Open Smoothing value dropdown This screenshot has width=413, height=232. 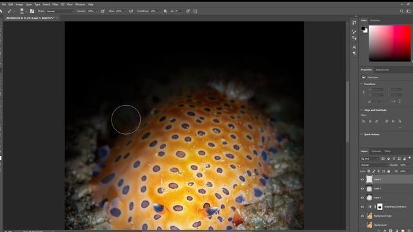click(159, 12)
